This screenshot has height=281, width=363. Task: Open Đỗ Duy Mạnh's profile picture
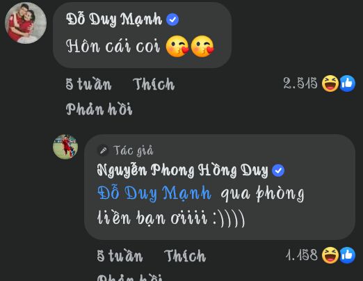[x=26, y=23]
